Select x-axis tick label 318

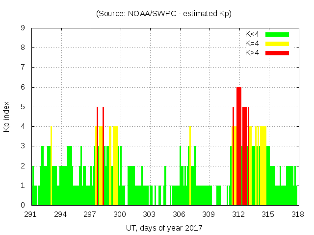point(297,214)
